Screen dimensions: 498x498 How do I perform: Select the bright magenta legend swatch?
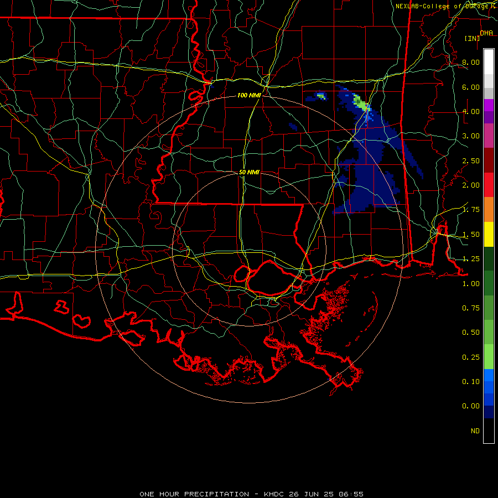tap(489, 105)
